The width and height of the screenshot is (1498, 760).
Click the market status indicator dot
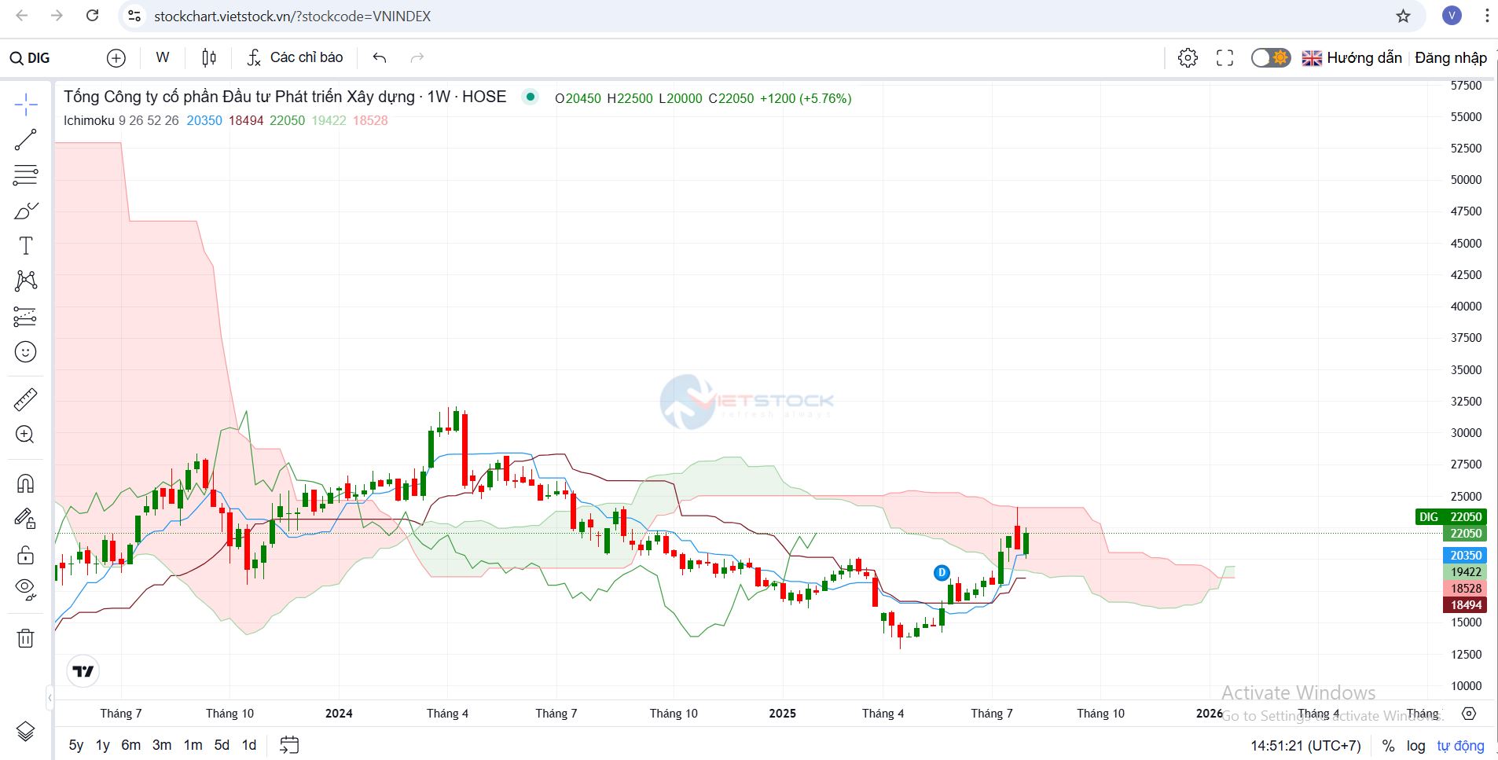[531, 97]
